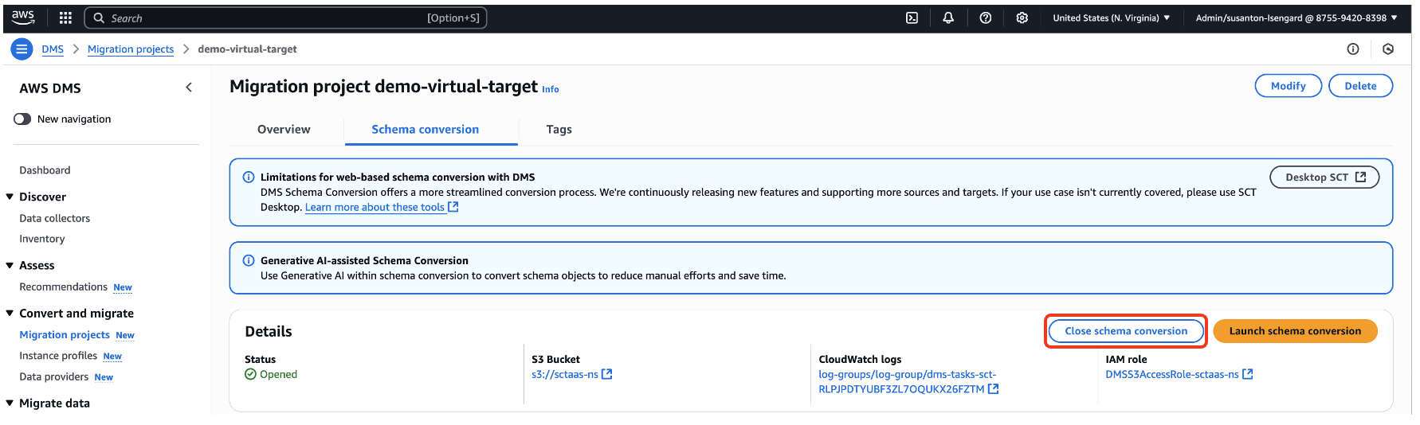Open the AWS services grid menu
This screenshot has width=1420, height=425.
tap(65, 18)
